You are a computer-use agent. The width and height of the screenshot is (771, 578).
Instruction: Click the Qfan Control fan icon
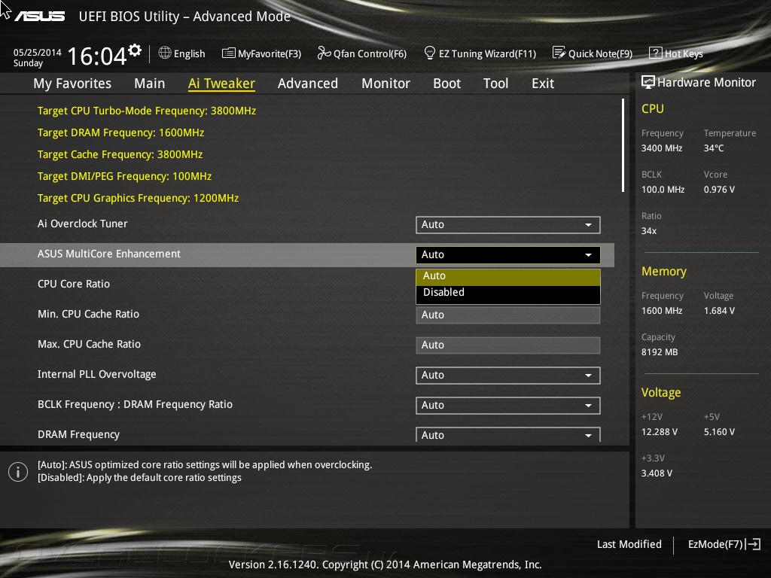tap(324, 53)
